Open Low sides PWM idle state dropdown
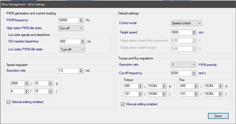 point(73,49)
